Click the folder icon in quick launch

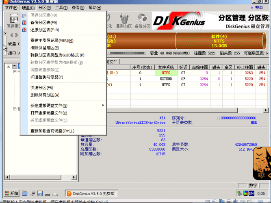24,194
